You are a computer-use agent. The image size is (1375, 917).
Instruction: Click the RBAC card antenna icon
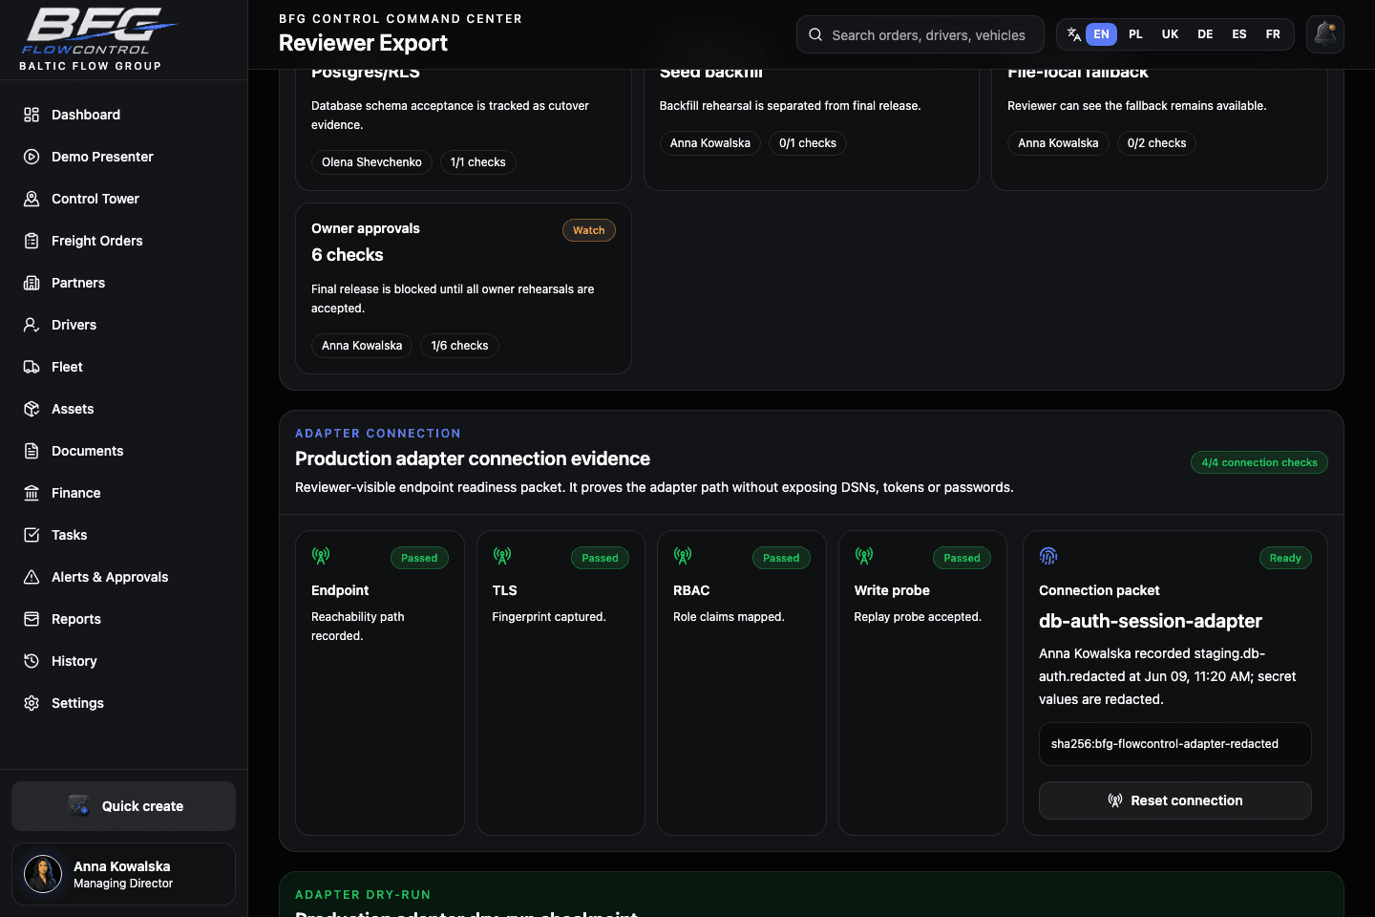click(683, 556)
